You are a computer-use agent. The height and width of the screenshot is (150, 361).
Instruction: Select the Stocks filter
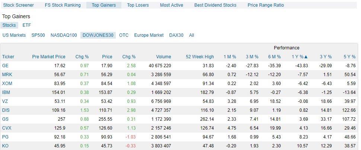pos(9,25)
